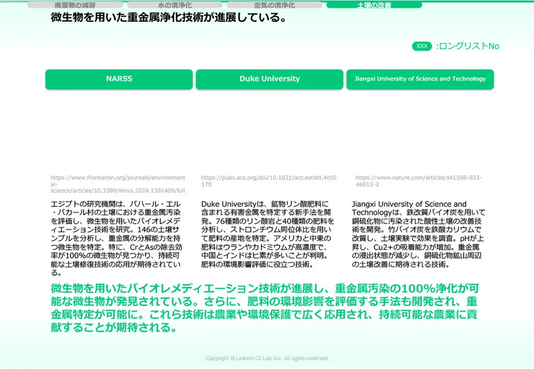Select the エジプトの研究機関 description text
This screenshot has width=534, height=369.
pyautogui.click(x=119, y=235)
